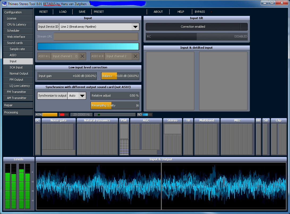Expand the Processing section in sidebar

click(x=18, y=113)
